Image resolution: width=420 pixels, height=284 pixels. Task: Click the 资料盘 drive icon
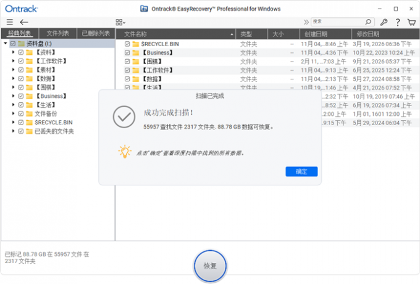(x=22, y=44)
